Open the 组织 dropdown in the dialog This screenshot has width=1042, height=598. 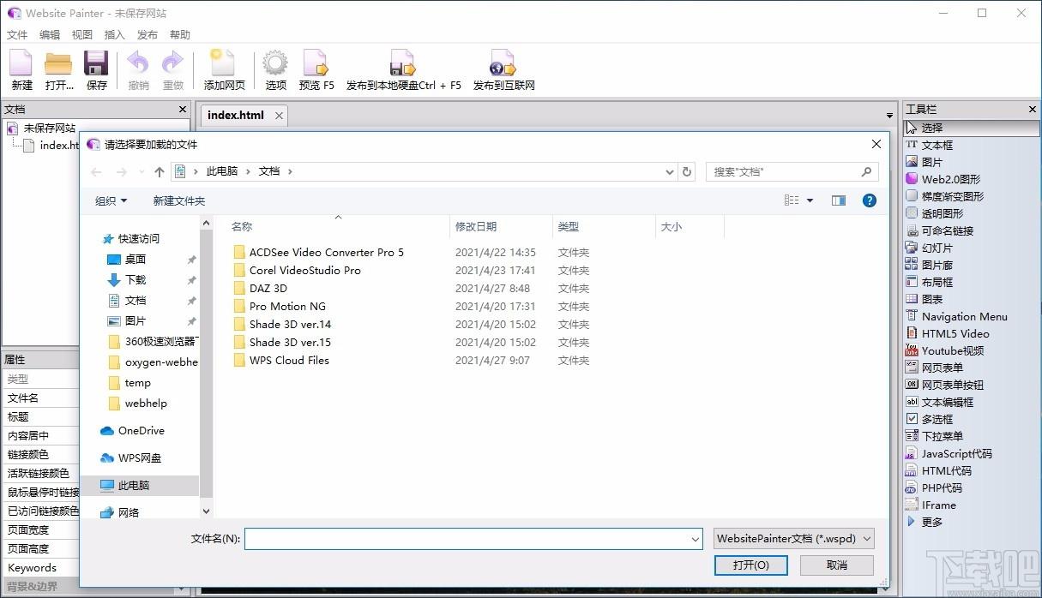111,200
